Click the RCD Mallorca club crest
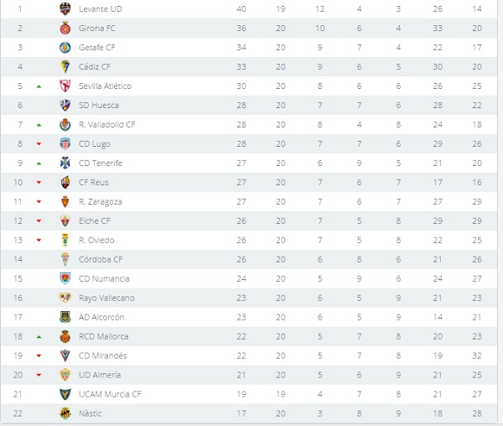Viewport: 503px width, 426px height. coord(65,336)
